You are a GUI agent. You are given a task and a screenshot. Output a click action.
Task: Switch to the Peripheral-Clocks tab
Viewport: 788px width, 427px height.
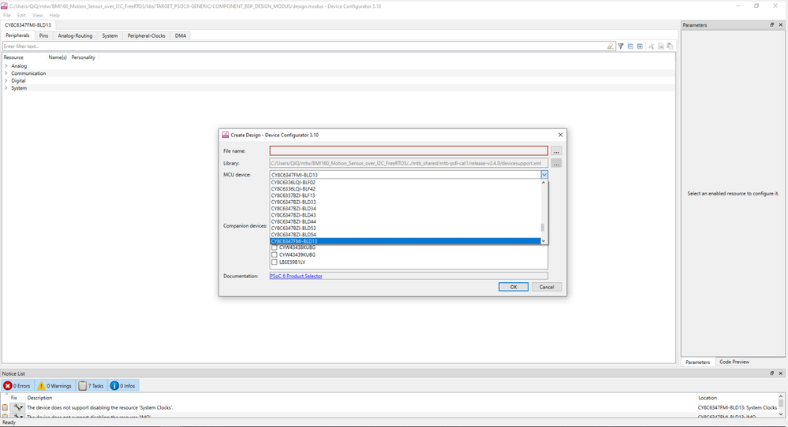pyautogui.click(x=147, y=35)
